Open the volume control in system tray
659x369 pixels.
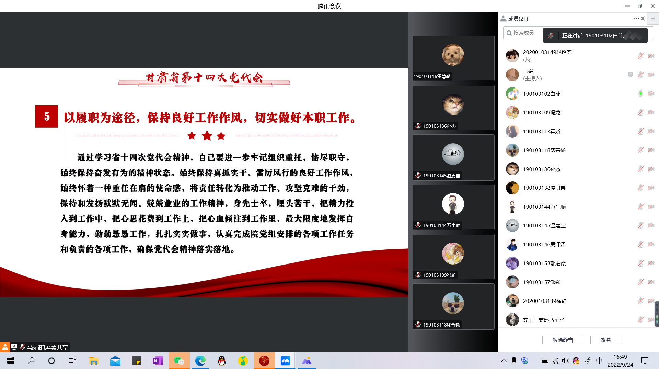click(565, 361)
